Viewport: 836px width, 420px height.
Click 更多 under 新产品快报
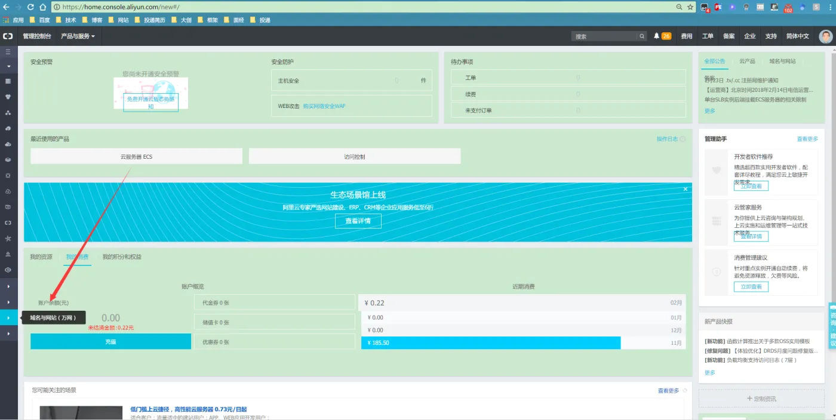pyautogui.click(x=709, y=373)
